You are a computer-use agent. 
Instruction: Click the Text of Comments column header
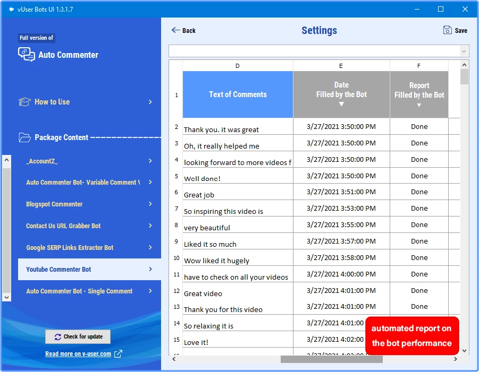(238, 94)
